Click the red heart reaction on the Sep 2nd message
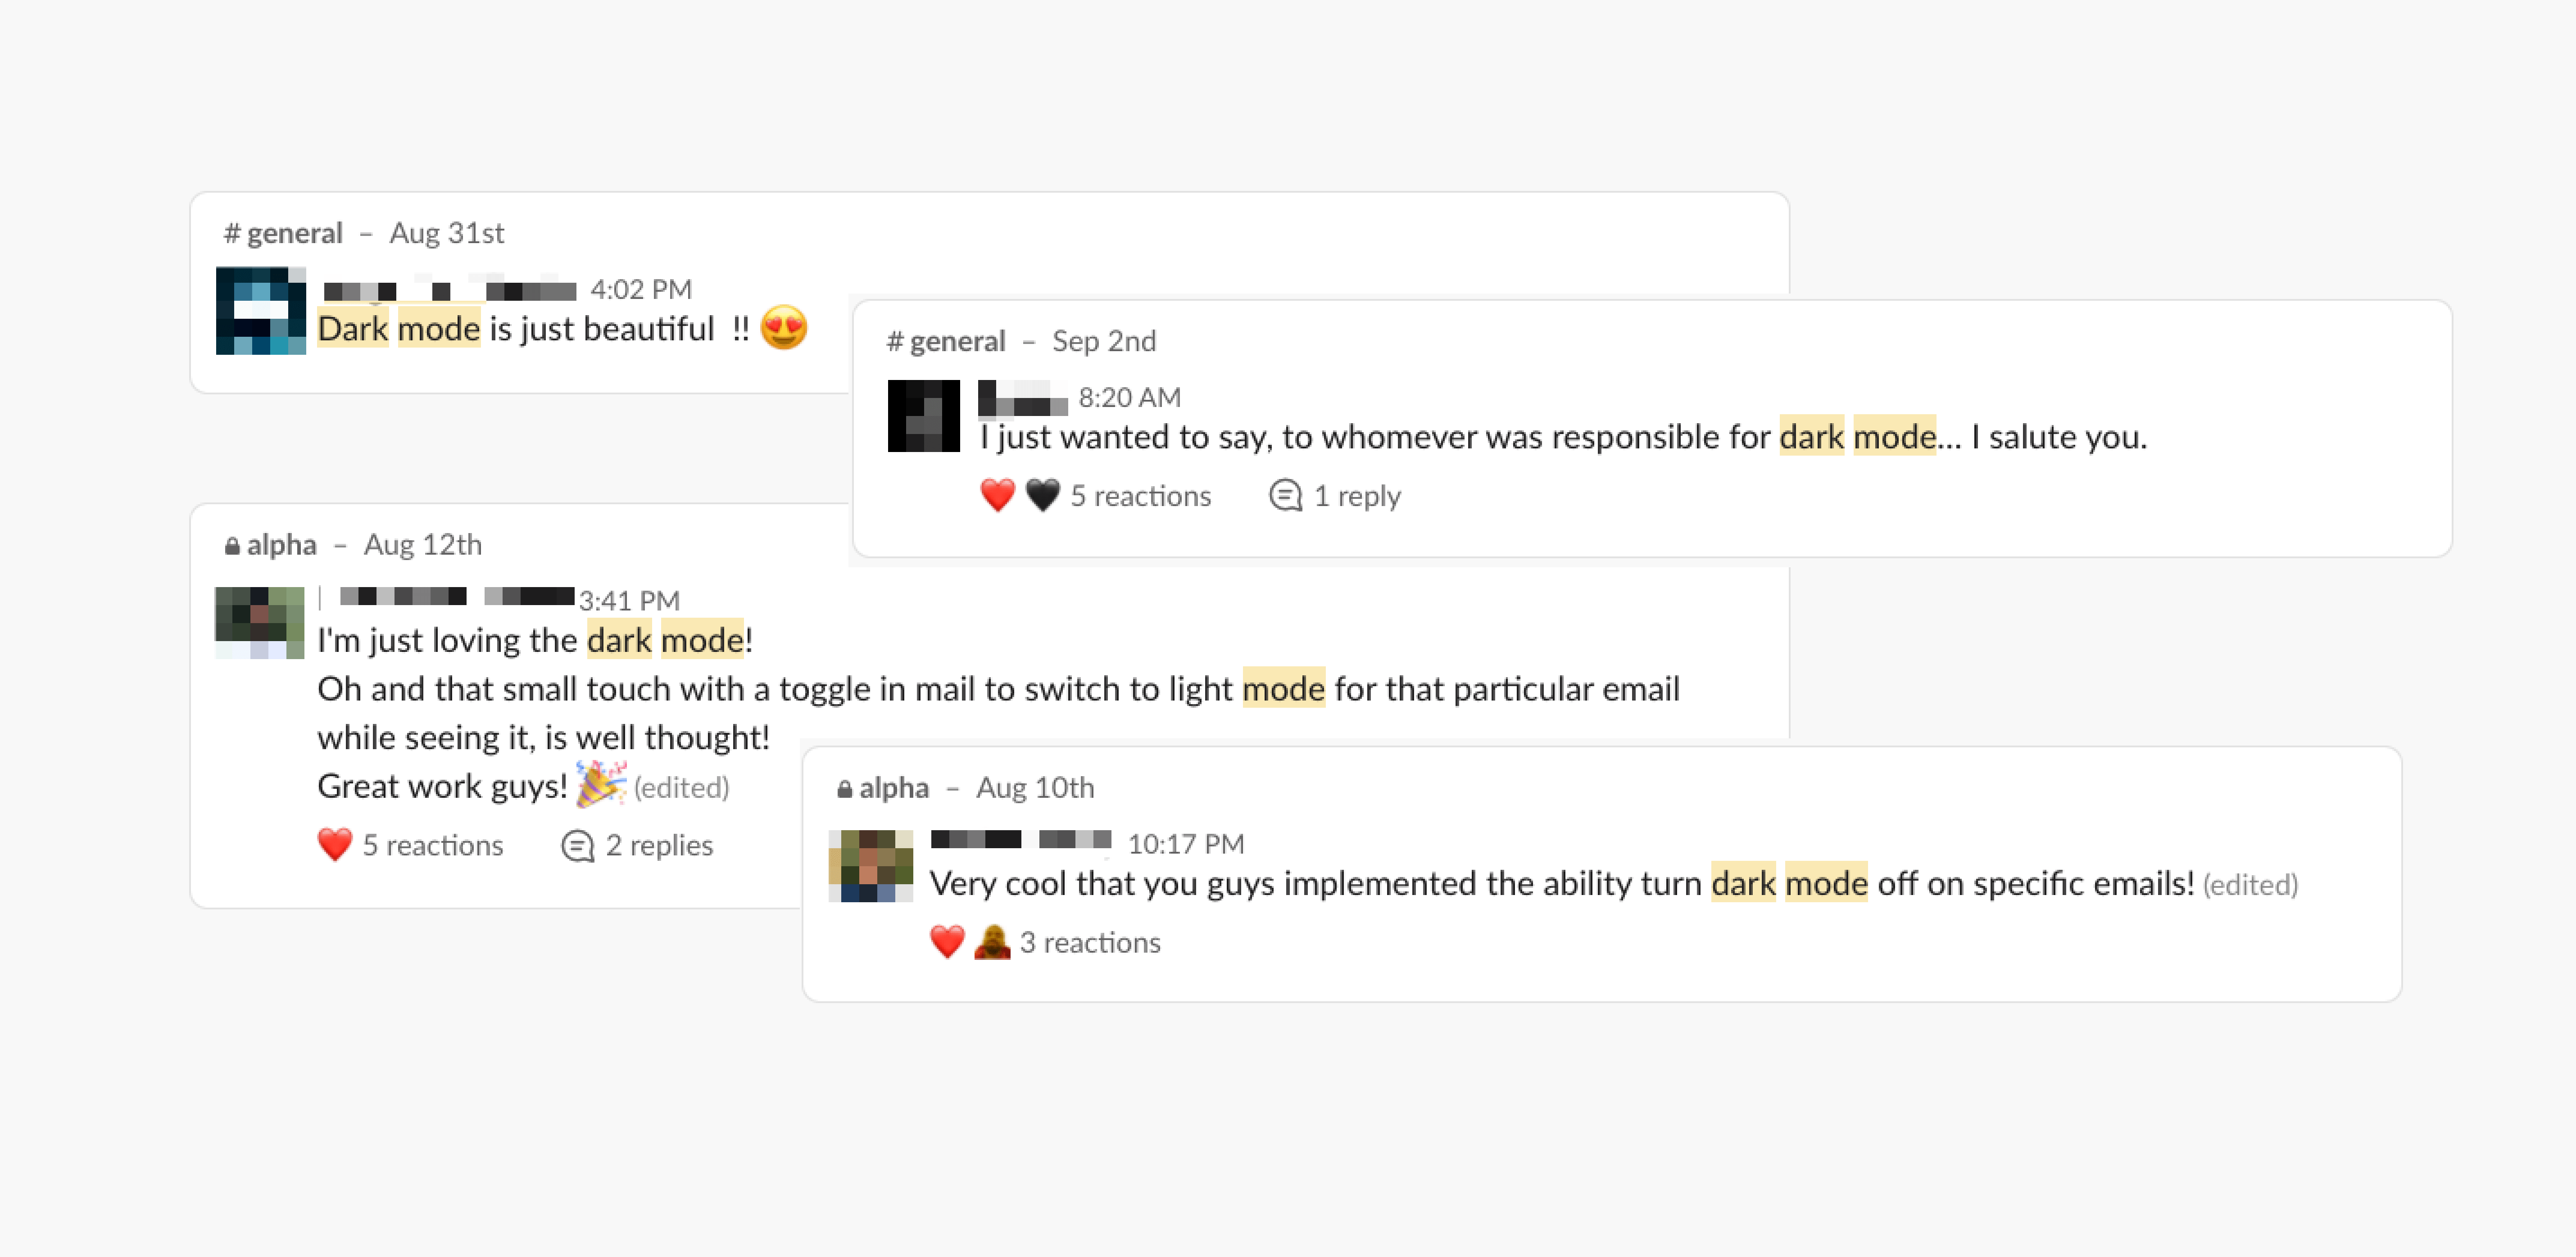Screen dimensions: 2576x1257 (x=997, y=495)
